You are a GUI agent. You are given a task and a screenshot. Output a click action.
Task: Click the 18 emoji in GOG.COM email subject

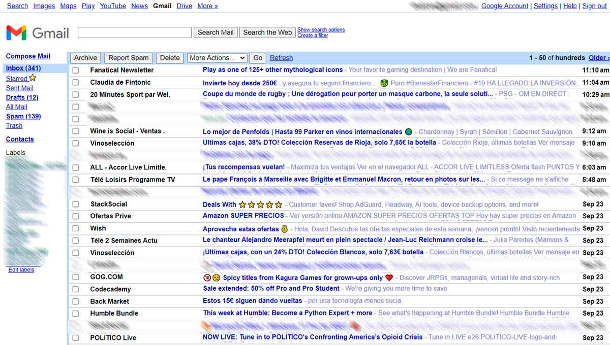pos(207,278)
